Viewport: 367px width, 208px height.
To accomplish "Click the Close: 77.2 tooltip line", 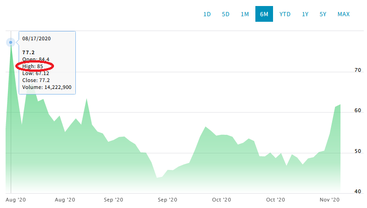I will click(36, 80).
